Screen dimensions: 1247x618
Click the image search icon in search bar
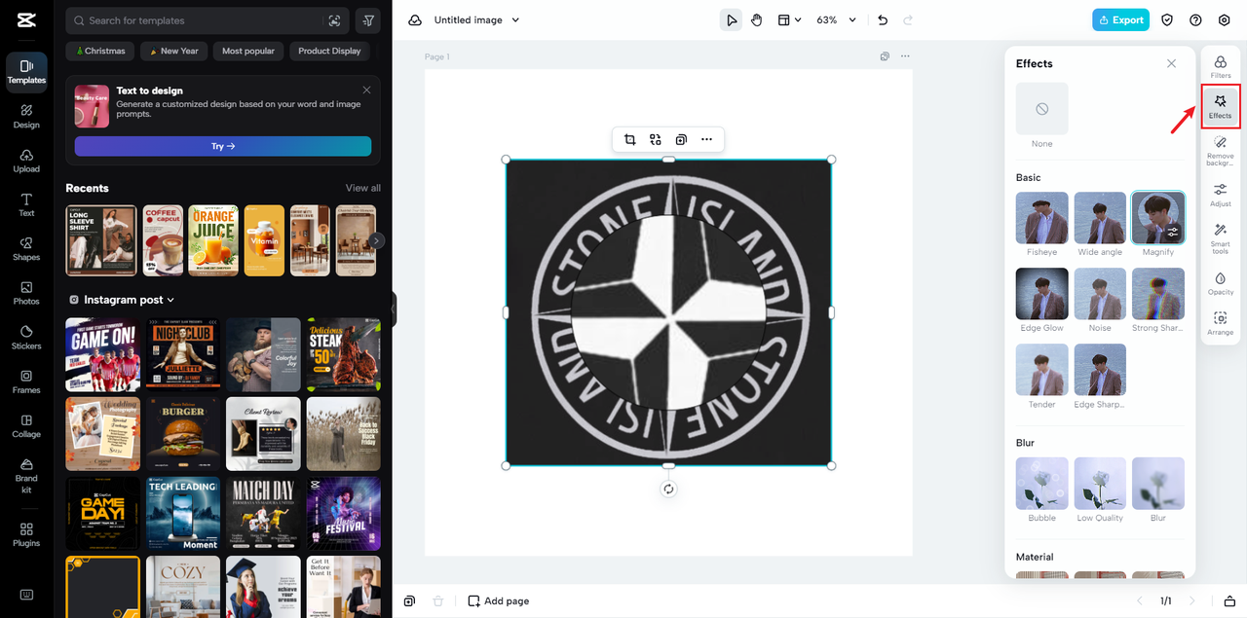coord(334,20)
